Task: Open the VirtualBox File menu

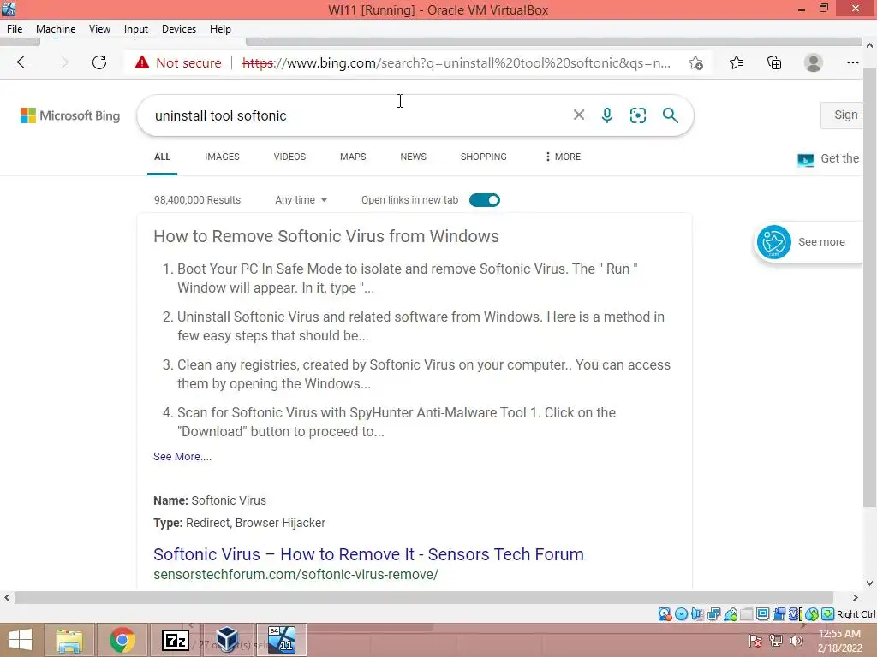Action: click(15, 29)
